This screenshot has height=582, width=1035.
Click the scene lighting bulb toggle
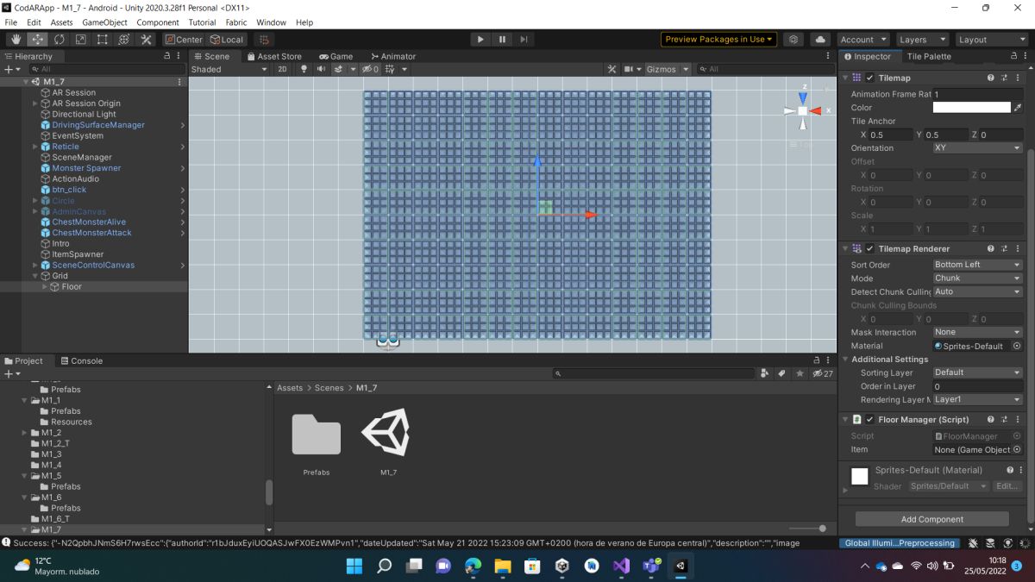click(304, 69)
